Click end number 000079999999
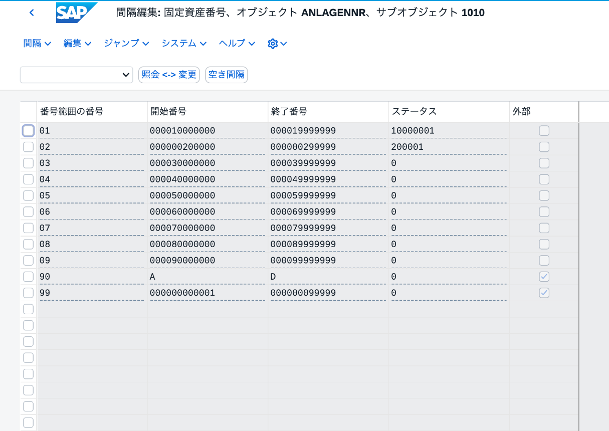 tap(328, 228)
